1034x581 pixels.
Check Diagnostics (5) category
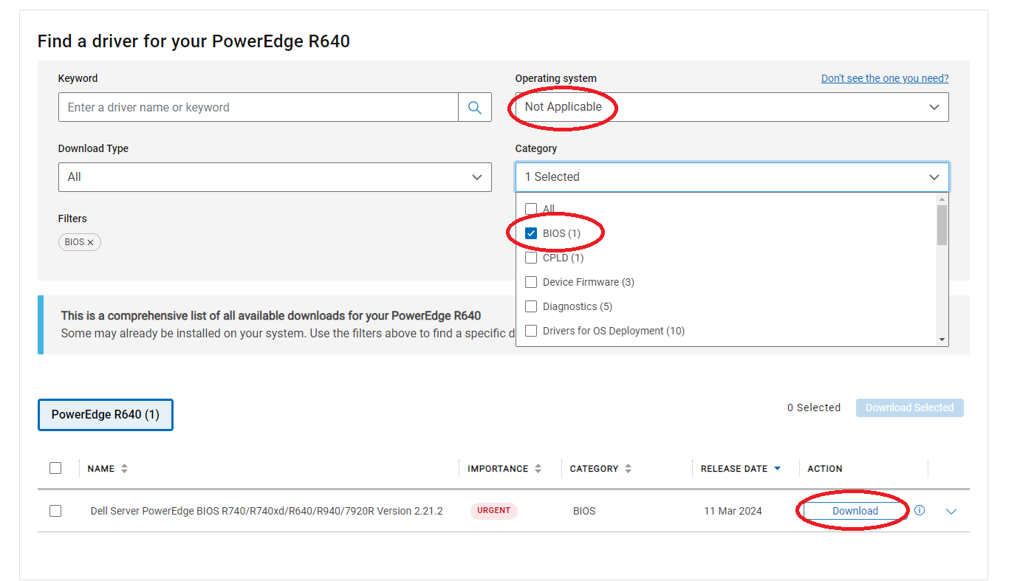pos(530,306)
